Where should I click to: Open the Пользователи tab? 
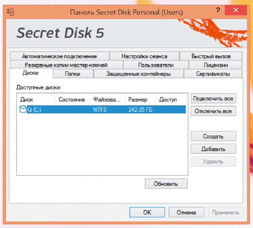[x=156, y=65]
